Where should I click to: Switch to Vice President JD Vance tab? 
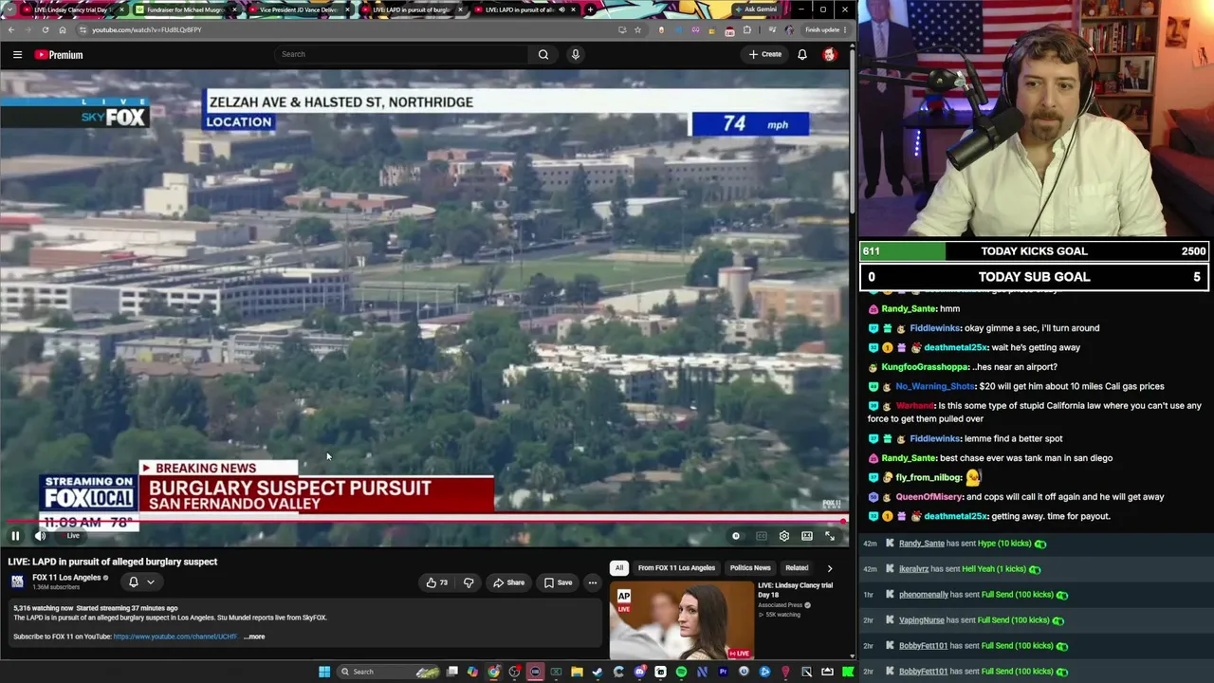(x=297, y=9)
